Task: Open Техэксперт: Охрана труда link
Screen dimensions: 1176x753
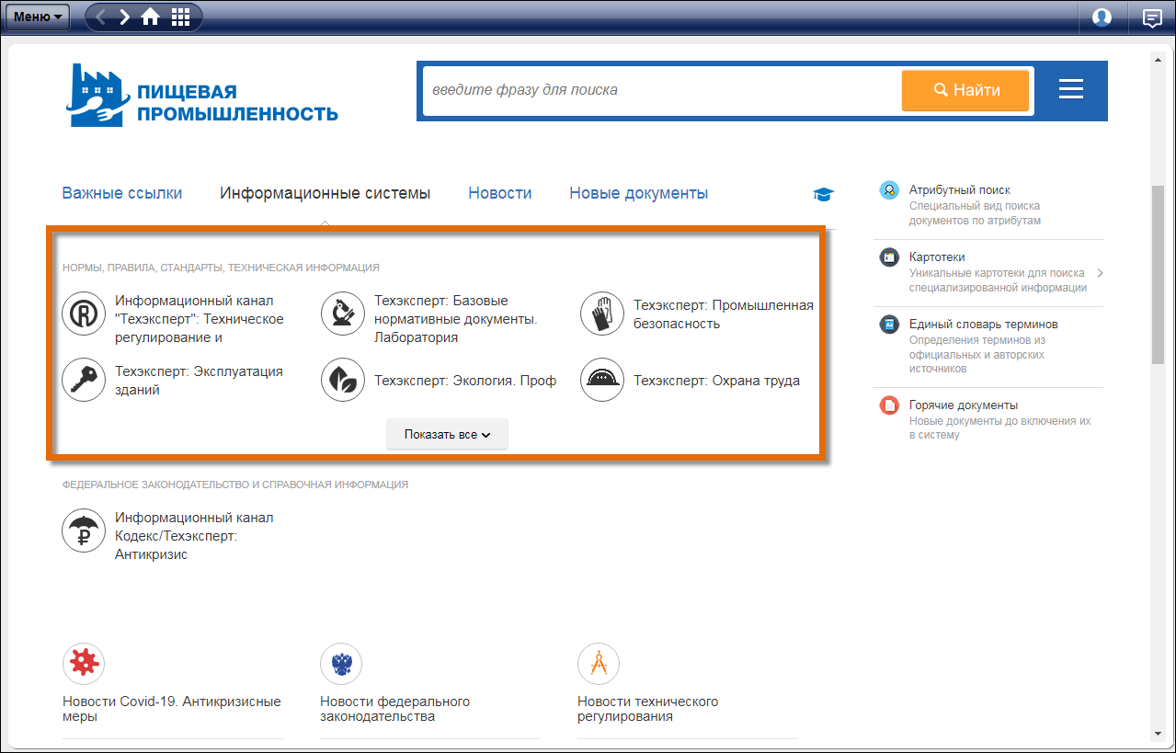Action: [716, 381]
